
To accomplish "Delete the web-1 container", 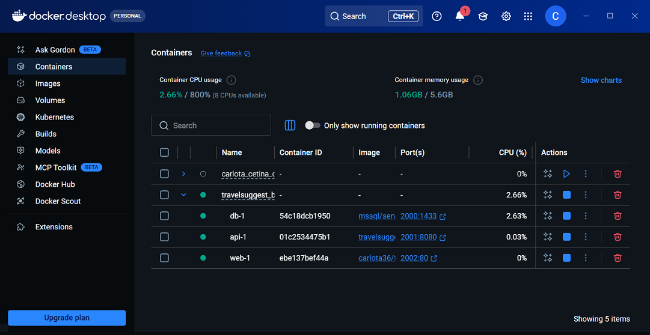I will click(x=618, y=258).
